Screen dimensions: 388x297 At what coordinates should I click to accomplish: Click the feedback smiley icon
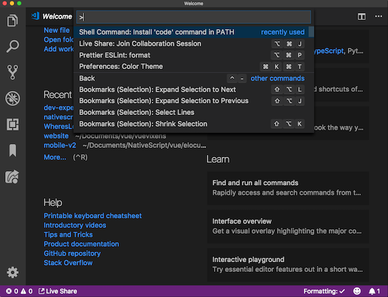coord(356,291)
